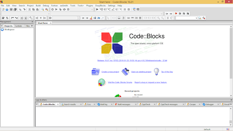Screen dimensions: 233x131
Task: Click the Build and run icon
Action: click(x=60, y=9)
